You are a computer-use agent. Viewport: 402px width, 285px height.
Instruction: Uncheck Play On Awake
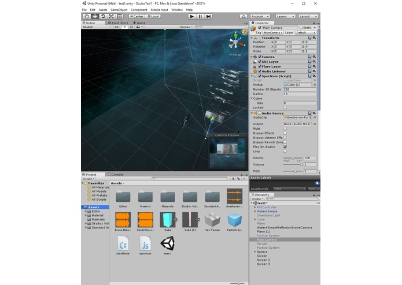click(285, 147)
